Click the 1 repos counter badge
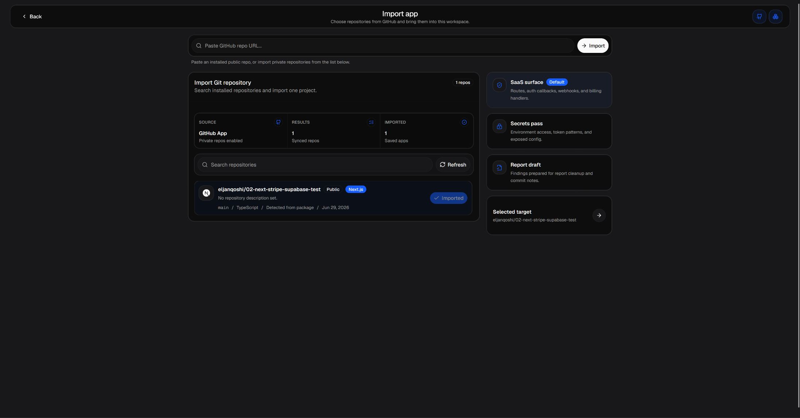Image resolution: width=800 pixels, height=418 pixels. point(463,82)
